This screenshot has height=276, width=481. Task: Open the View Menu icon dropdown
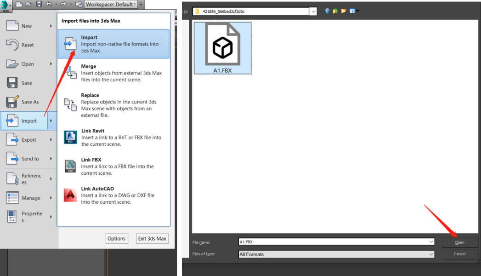354,11
